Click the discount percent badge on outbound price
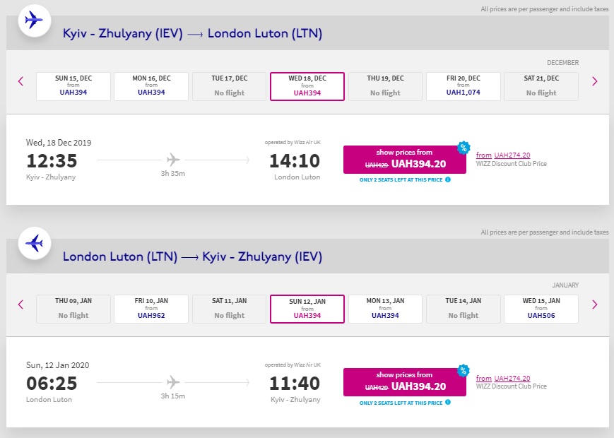This screenshot has height=438, width=614. click(464, 148)
